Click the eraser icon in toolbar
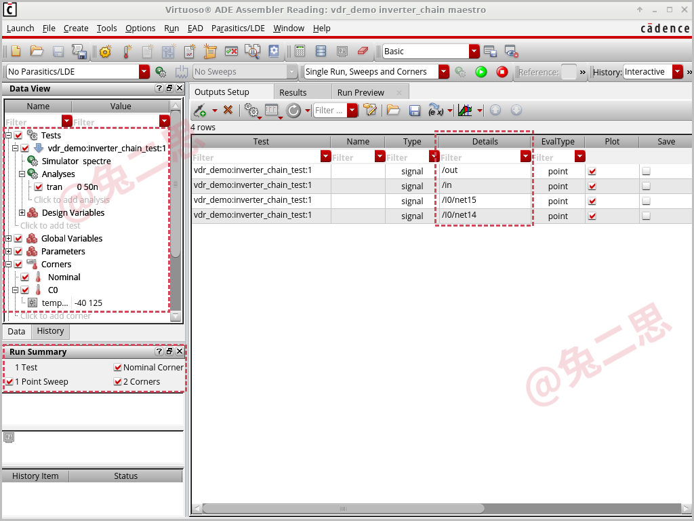 pyautogui.click(x=363, y=51)
